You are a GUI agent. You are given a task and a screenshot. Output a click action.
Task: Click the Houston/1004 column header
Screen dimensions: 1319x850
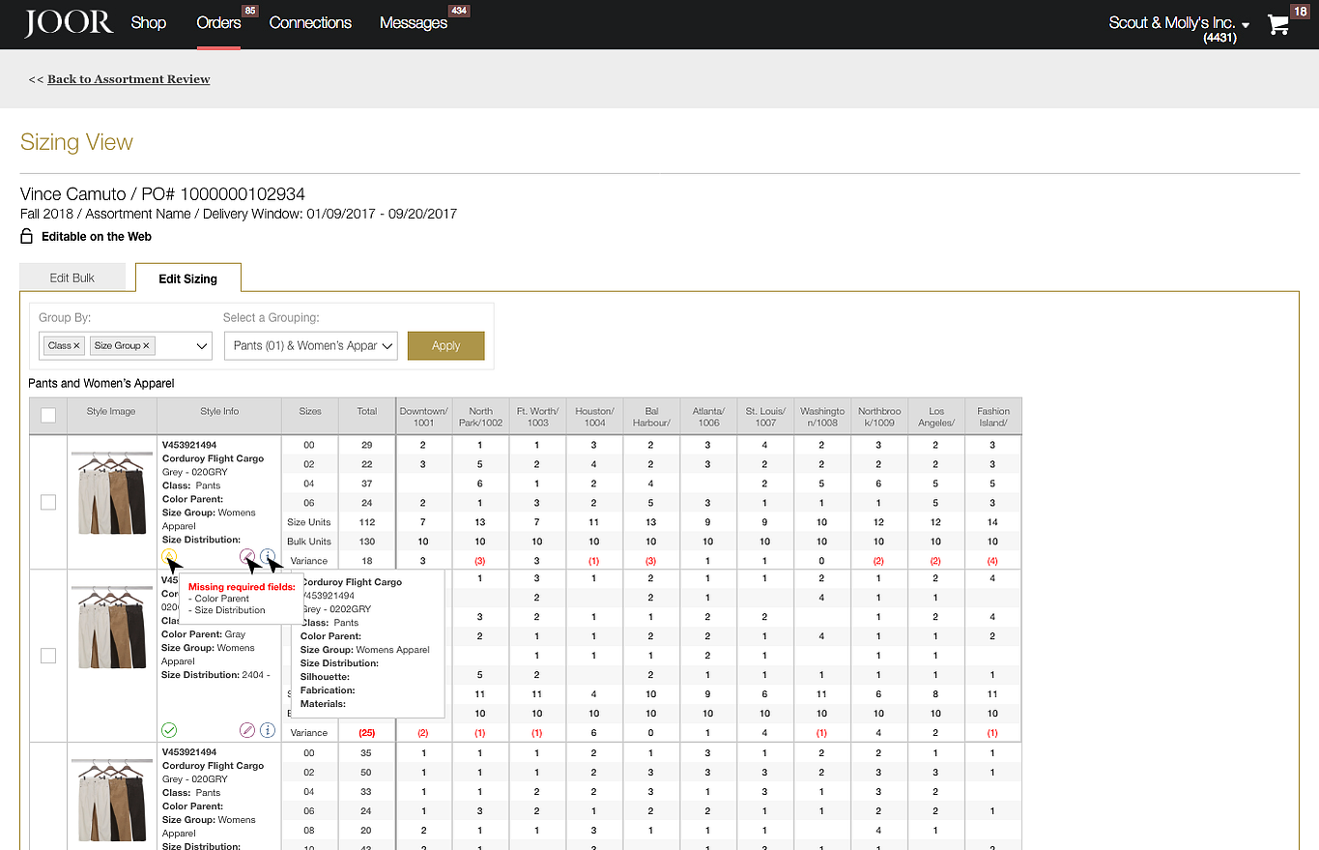coord(594,417)
